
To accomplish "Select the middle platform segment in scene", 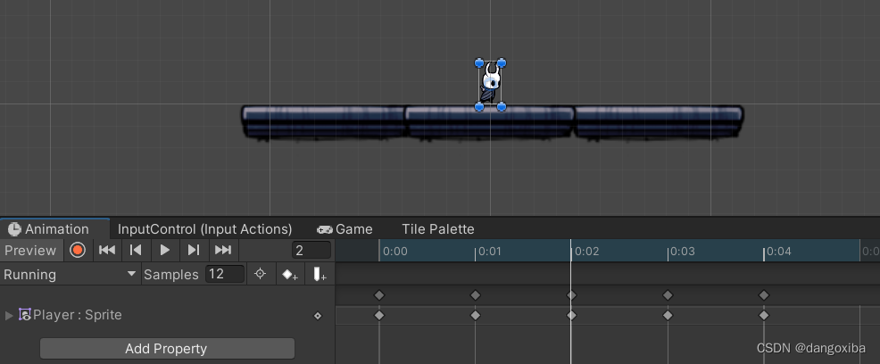I will 489,122.
